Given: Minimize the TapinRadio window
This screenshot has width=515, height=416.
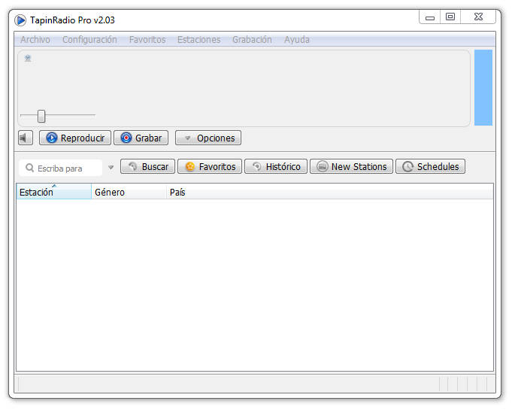Looking at the screenshot, I should click(x=430, y=17).
